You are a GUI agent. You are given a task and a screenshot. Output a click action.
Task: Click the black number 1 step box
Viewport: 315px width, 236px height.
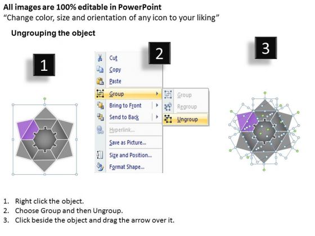[44, 65]
